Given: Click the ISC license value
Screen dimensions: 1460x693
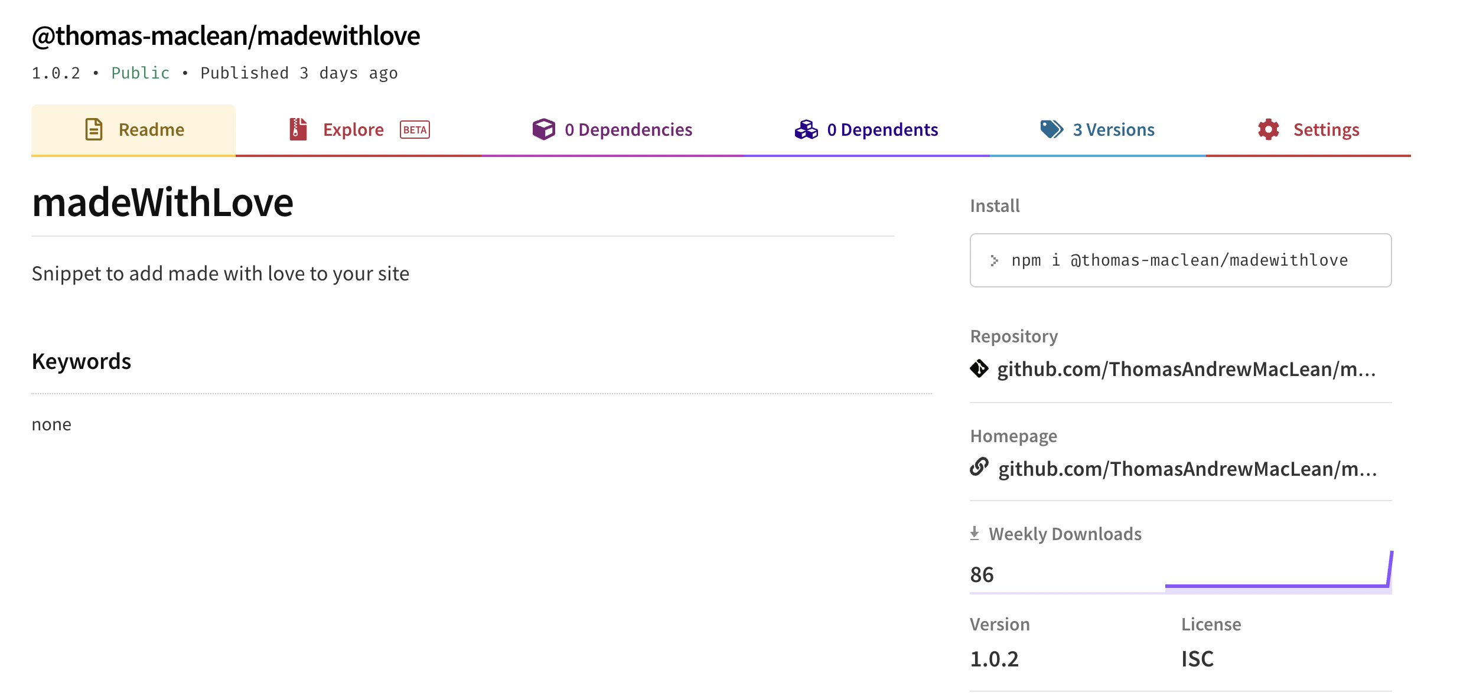Looking at the screenshot, I should click(x=1197, y=659).
